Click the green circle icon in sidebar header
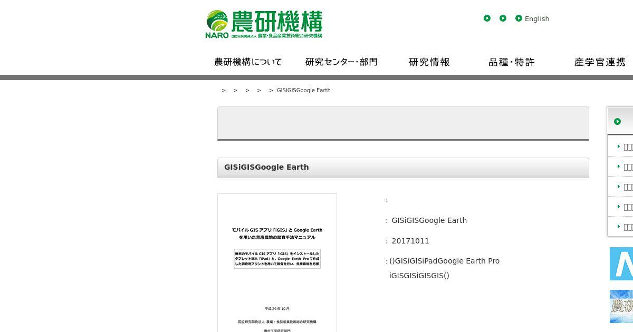633x332 pixels. pos(617,122)
